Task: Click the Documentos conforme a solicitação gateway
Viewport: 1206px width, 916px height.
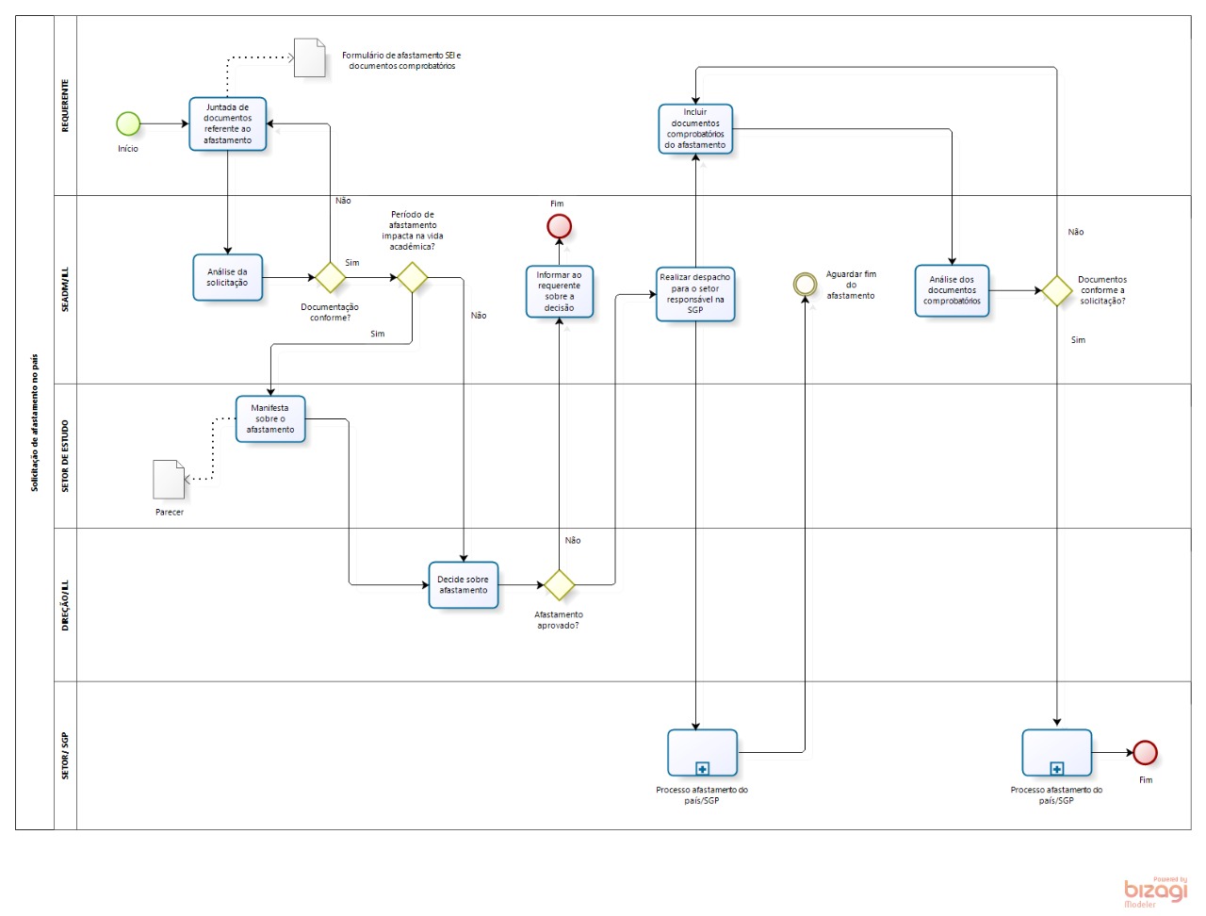Action: point(1056,290)
